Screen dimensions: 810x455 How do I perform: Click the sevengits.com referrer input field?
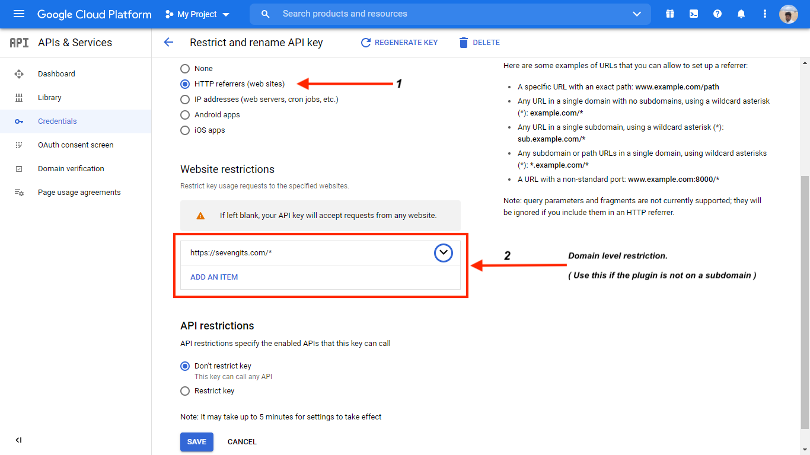296,252
